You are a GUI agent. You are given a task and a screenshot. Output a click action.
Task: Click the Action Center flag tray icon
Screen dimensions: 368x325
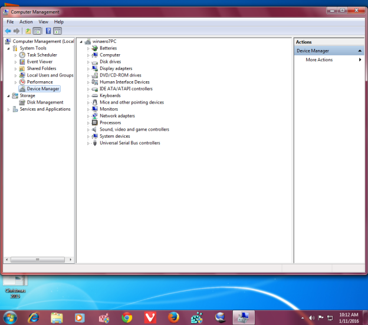pos(321,318)
